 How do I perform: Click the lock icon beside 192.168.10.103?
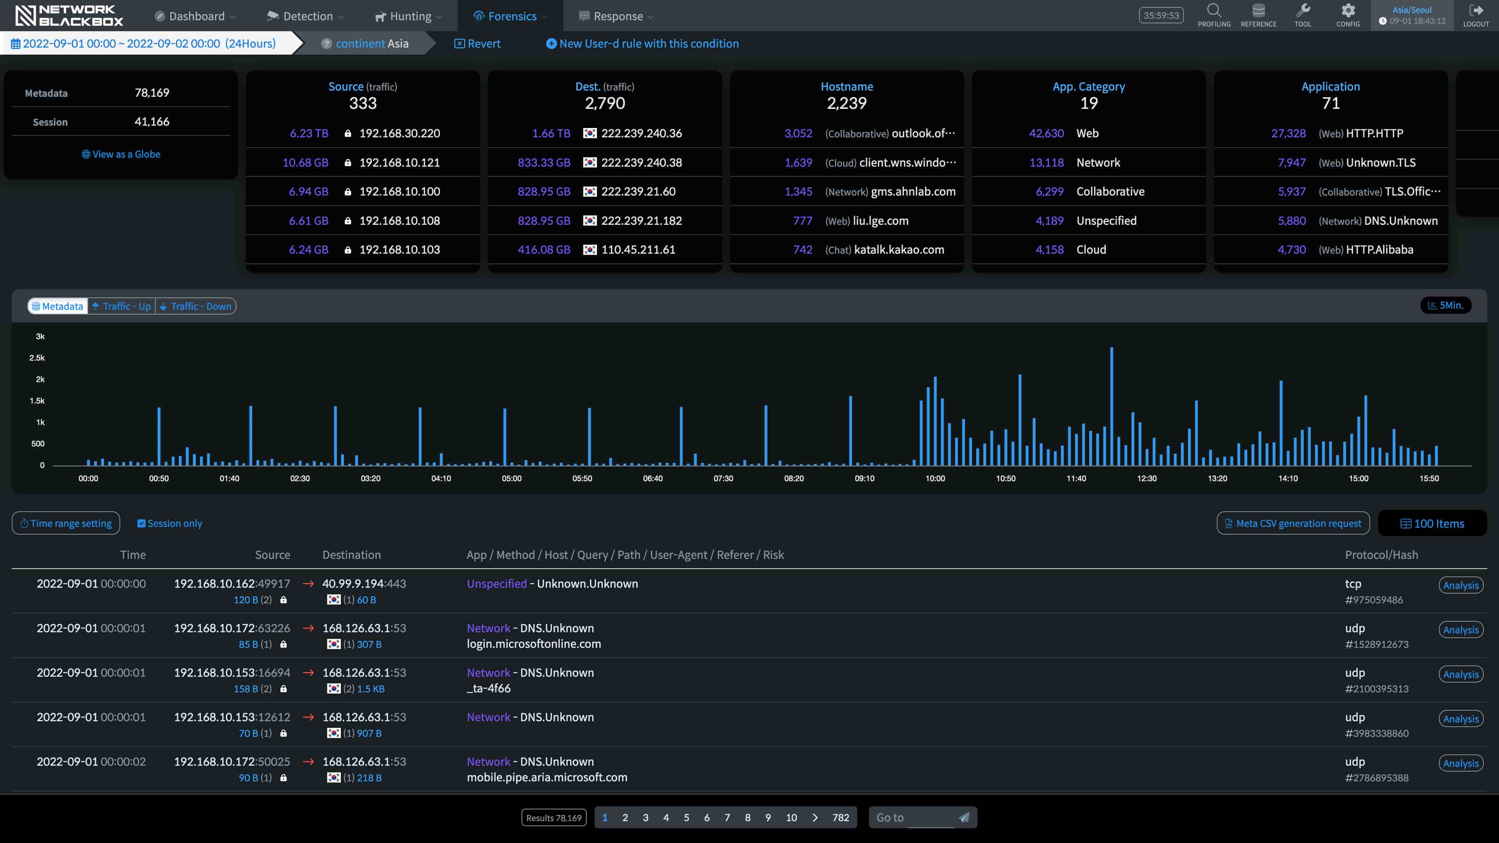347,250
